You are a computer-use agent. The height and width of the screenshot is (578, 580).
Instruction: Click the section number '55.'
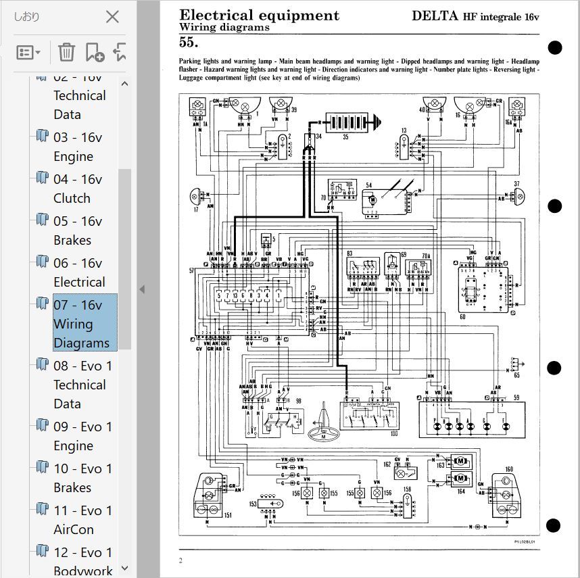pos(189,42)
